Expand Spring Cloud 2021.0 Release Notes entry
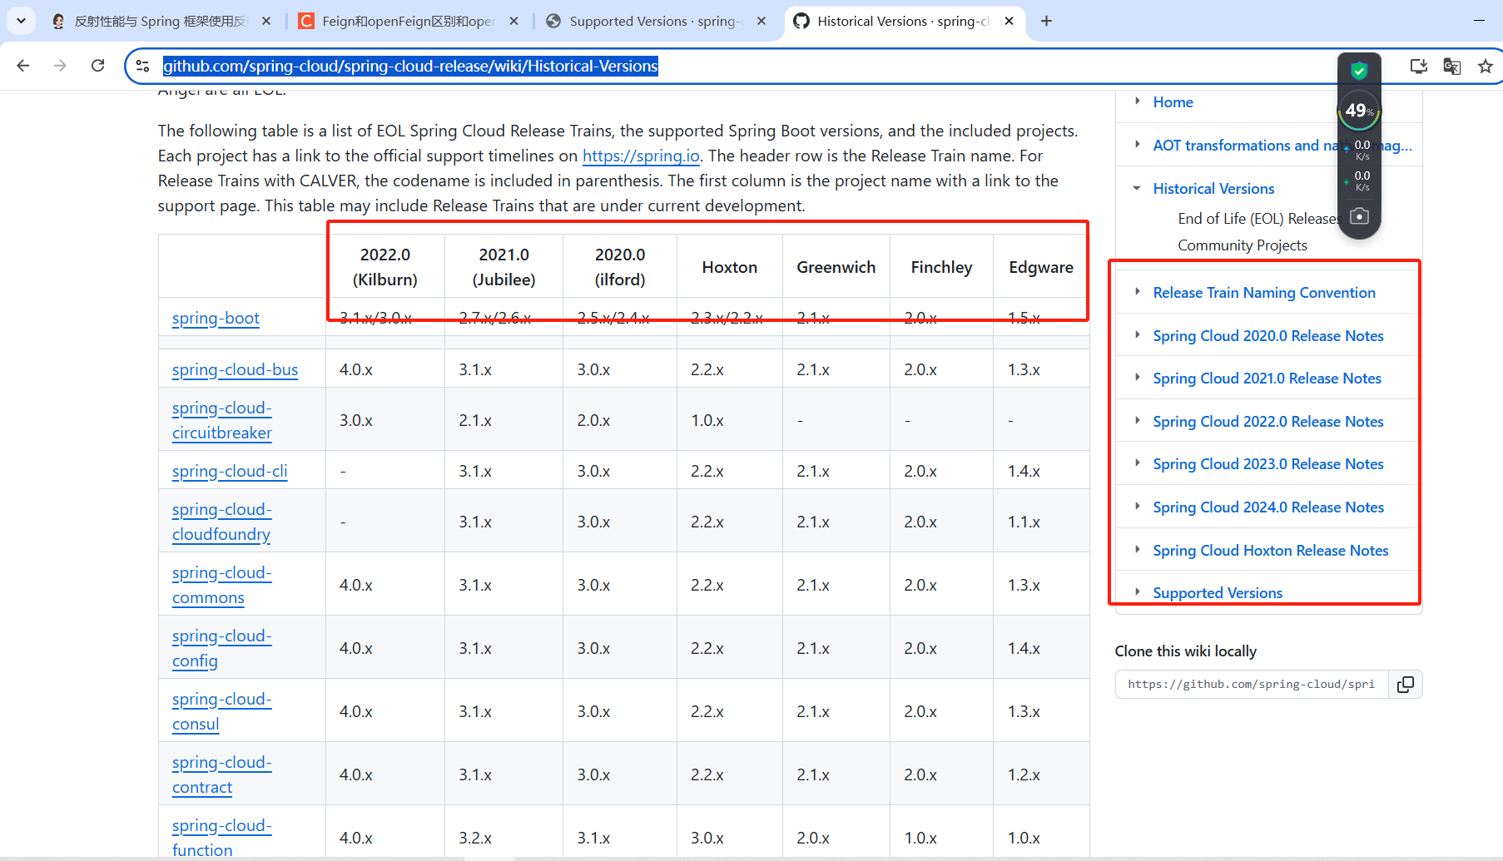The image size is (1503, 861). pyautogui.click(x=1138, y=378)
